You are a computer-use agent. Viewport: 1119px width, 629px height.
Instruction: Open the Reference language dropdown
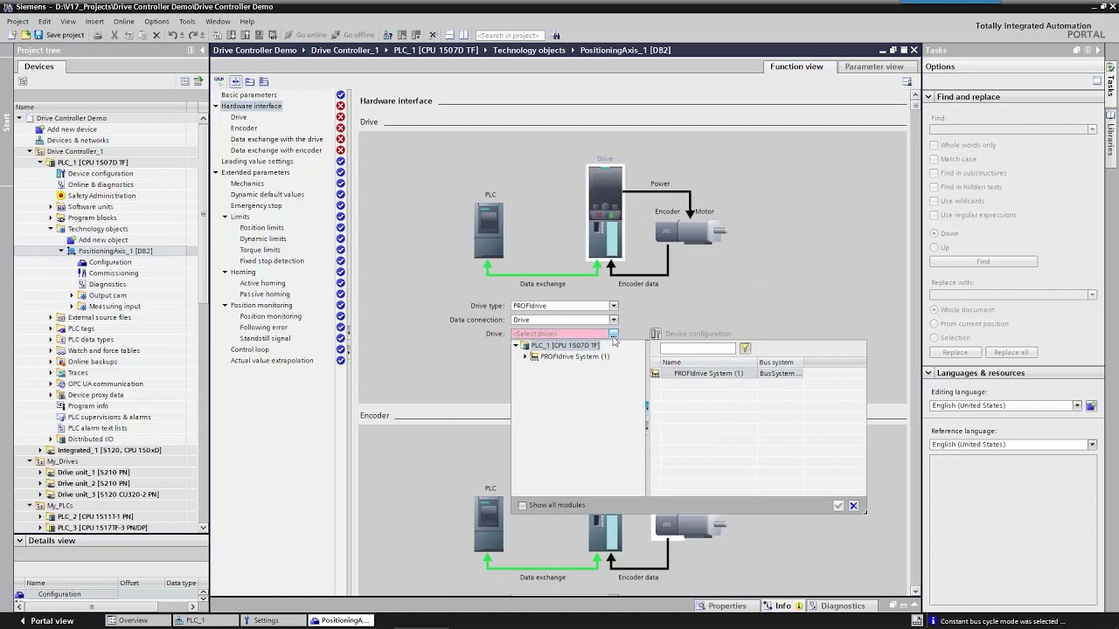pyautogui.click(x=1092, y=445)
